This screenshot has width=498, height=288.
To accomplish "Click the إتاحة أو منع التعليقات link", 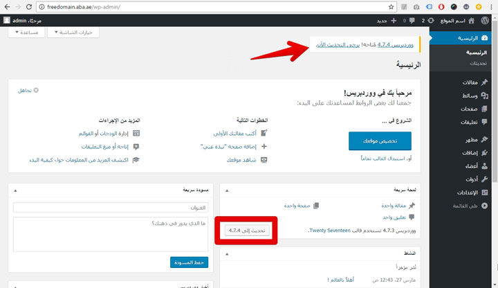I will tap(105, 147).
